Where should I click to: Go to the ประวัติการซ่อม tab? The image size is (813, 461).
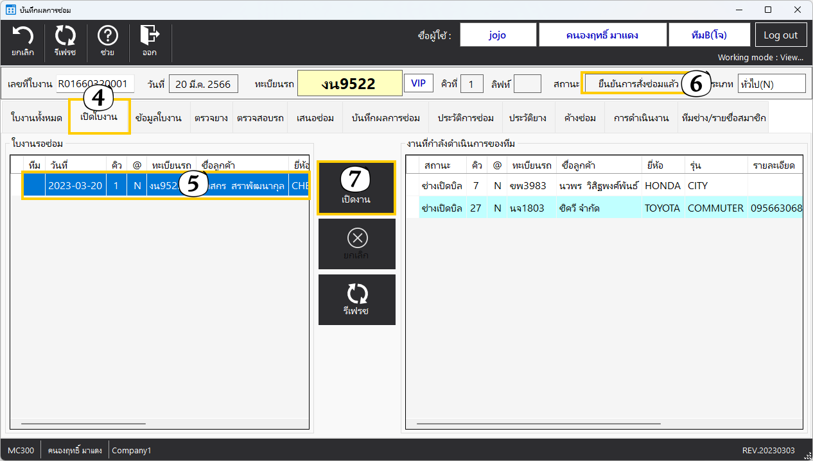466,118
